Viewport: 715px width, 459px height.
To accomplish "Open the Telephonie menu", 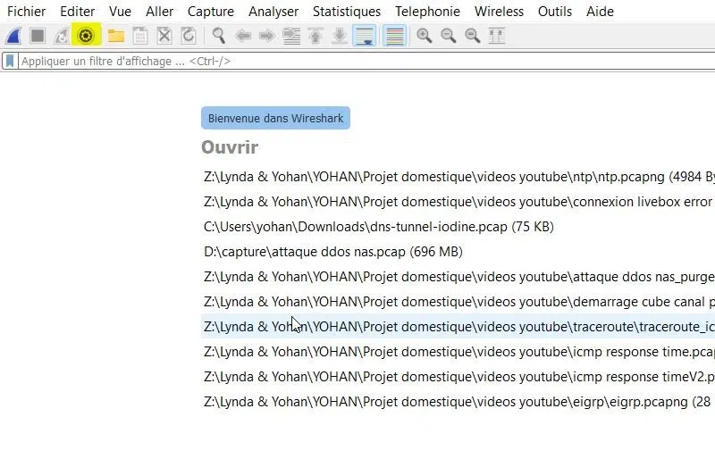I will (428, 12).
